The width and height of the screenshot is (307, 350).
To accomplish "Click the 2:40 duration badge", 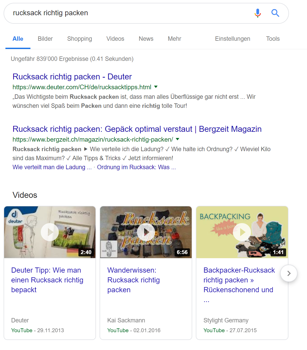I will coord(86,252).
